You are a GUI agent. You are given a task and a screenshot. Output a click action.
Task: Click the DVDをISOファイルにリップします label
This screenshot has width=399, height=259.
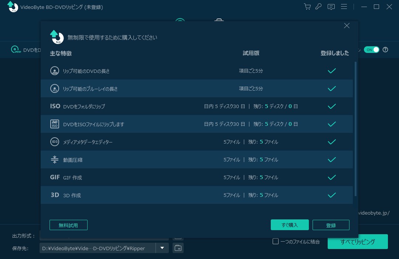coord(93,124)
